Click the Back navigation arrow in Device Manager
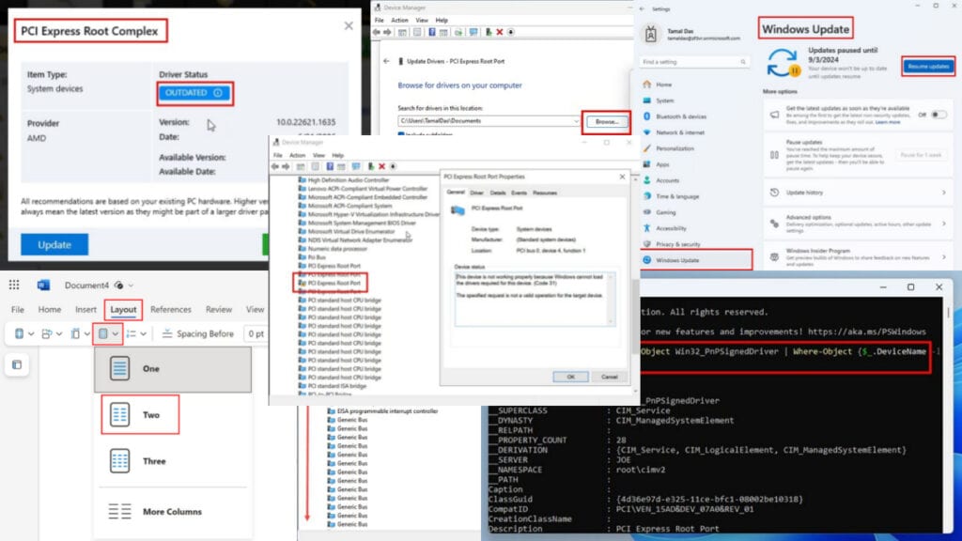 click(376, 32)
